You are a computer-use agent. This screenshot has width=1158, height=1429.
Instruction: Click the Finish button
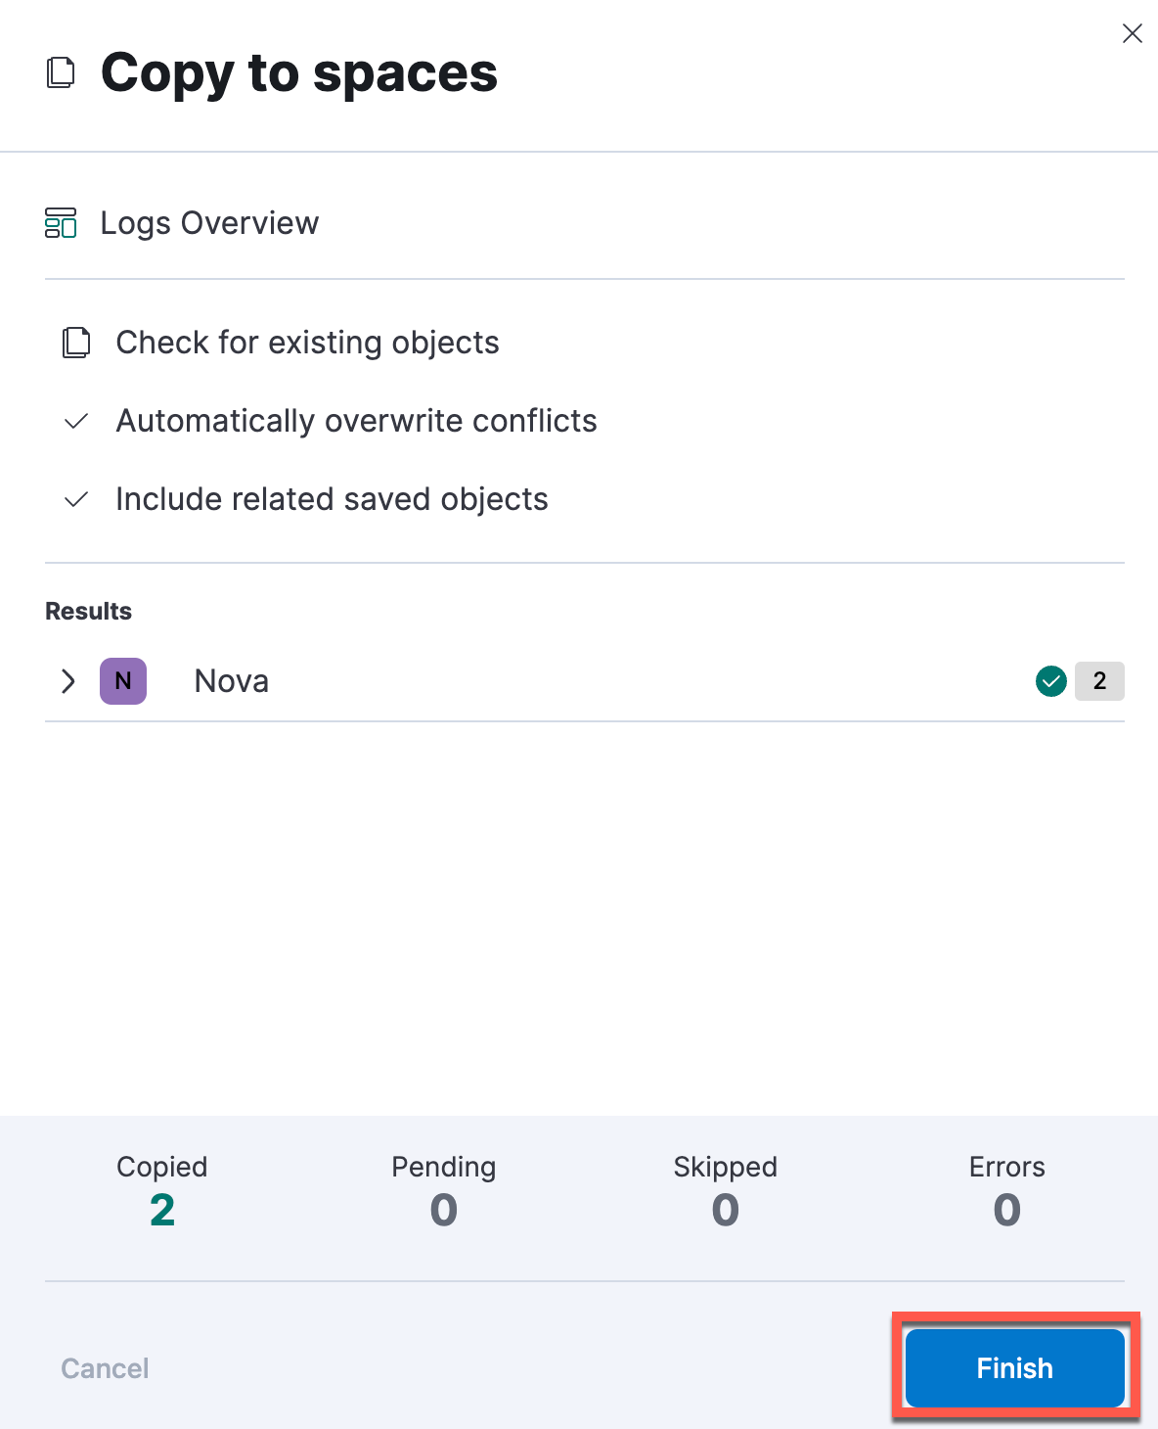[x=1015, y=1367]
